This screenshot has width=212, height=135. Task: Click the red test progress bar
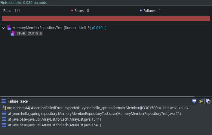[x=106, y=19]
